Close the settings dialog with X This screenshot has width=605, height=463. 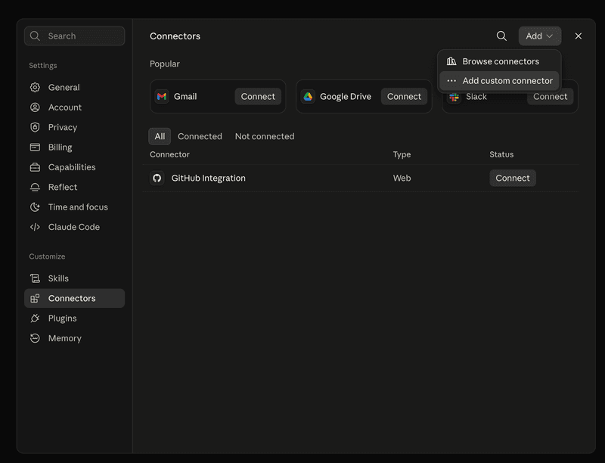[x=579, y=36]
